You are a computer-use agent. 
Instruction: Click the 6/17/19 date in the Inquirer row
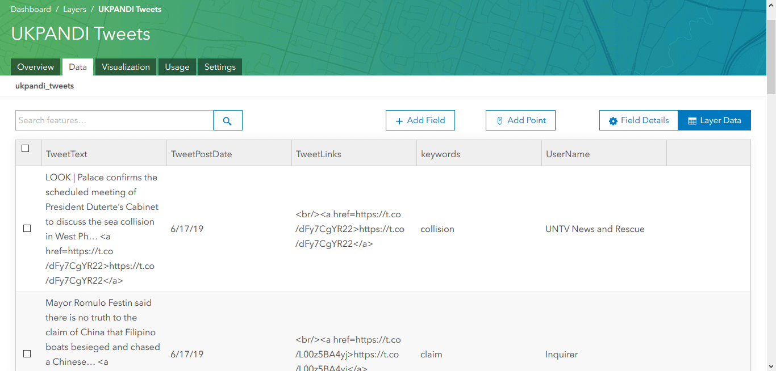[187, 355]
